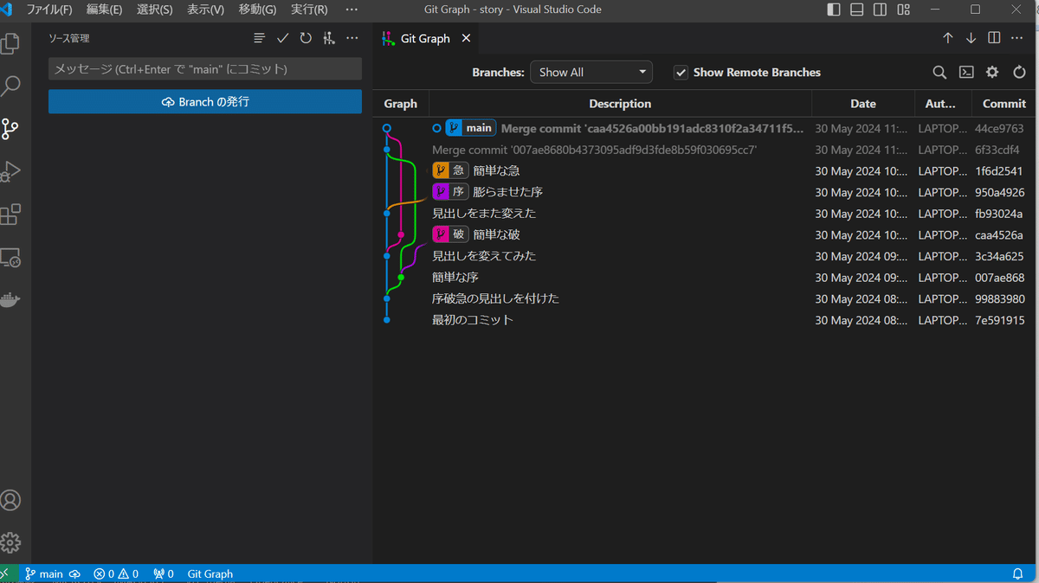Viewport: 1039px width, 583px height.
Task: Customize layout from the title bar icon
Action: click(x=904, y=10)
